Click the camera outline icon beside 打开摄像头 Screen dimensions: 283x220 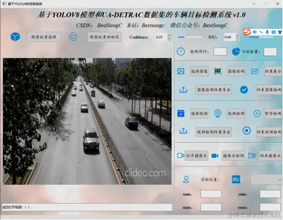[181, 156]
